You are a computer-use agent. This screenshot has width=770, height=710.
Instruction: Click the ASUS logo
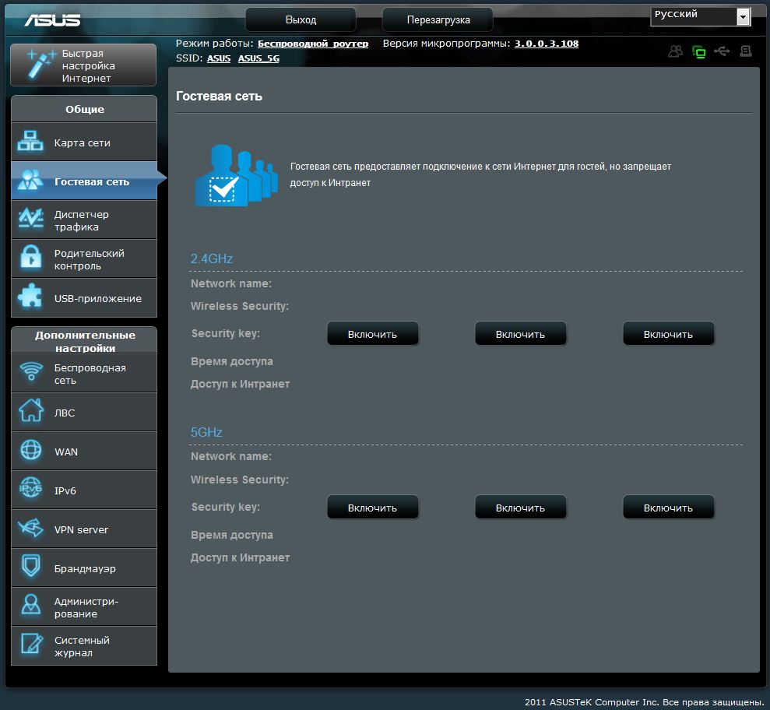coord(52,19)
